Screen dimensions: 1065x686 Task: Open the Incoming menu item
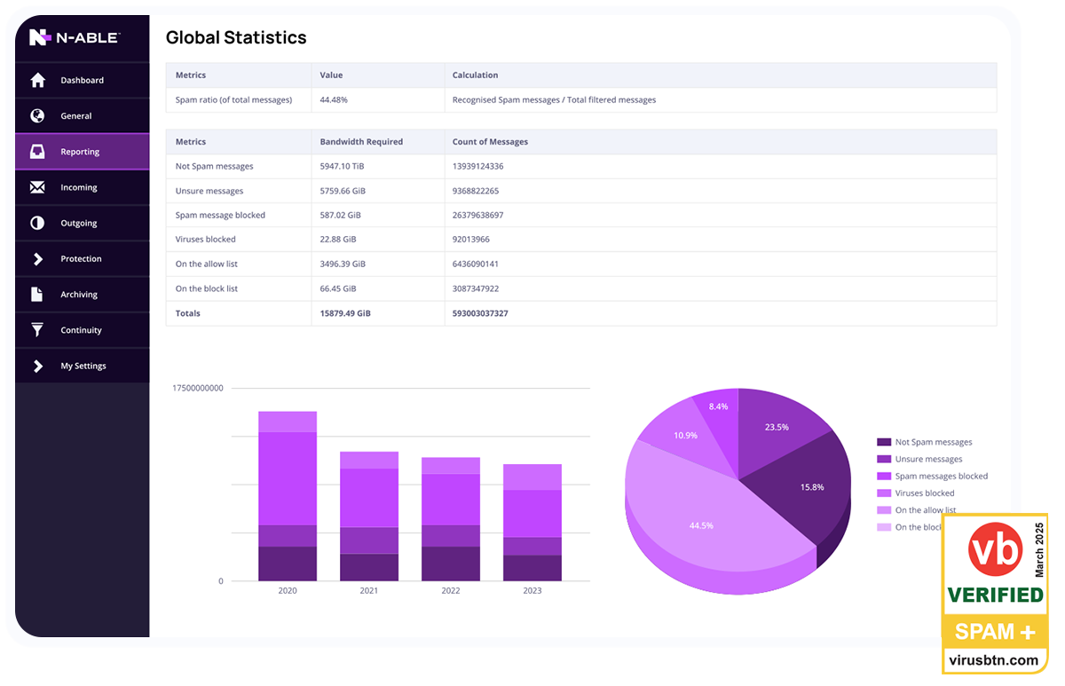click(79, 187)
